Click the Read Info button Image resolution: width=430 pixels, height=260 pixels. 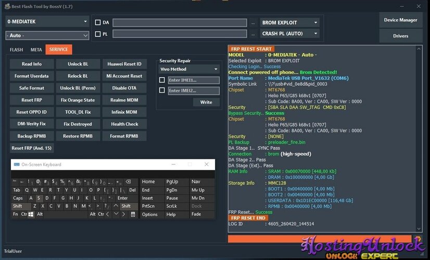coord(32,64)
